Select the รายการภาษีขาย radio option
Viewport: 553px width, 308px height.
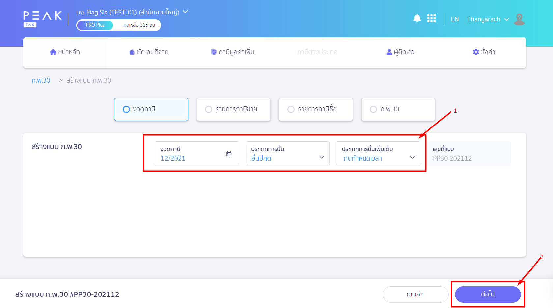[209, 109]
